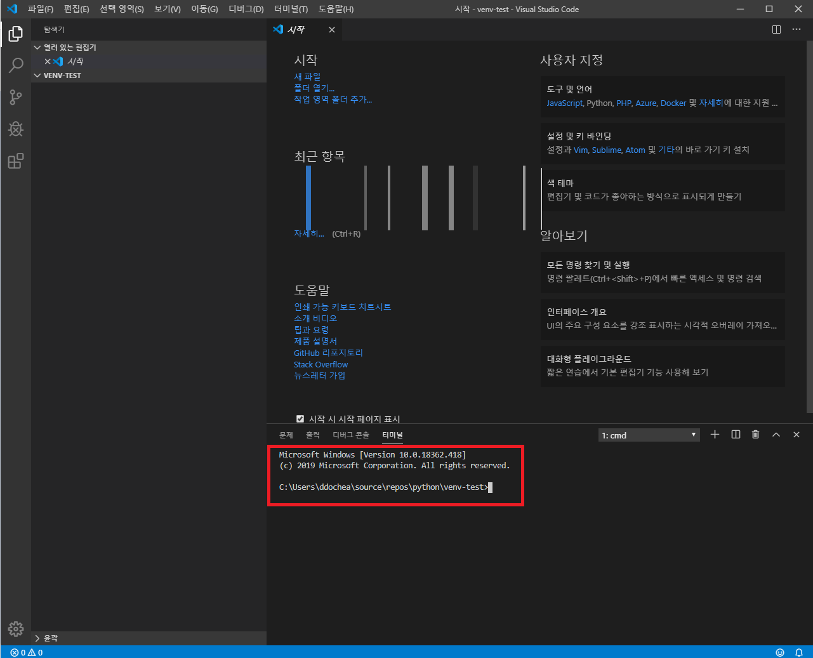This screenshot has height=658, width=813.
Task: Open the 도움말(H) menu
Action: [x=336, y=9]
